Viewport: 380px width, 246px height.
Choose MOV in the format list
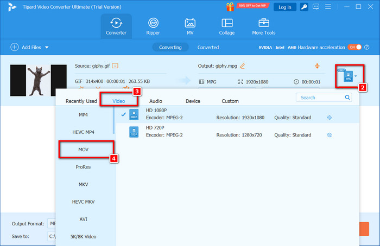click(x=84, y=150)
